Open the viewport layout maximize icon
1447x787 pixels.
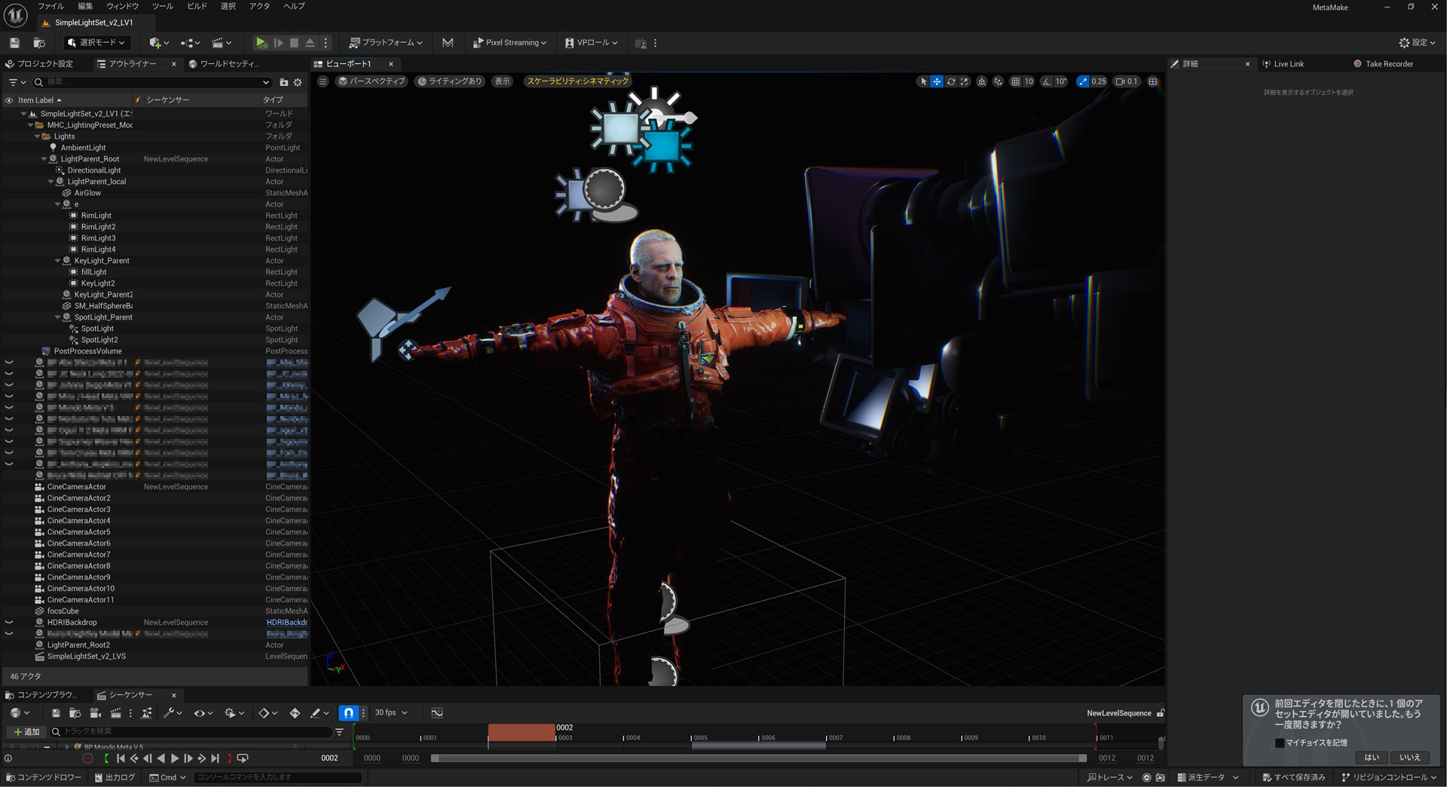1152,81
